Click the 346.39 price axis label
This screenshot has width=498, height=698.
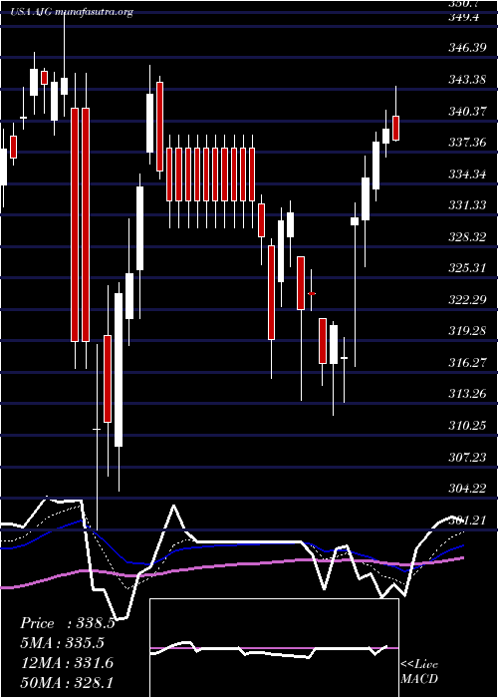tap(467, 49)
